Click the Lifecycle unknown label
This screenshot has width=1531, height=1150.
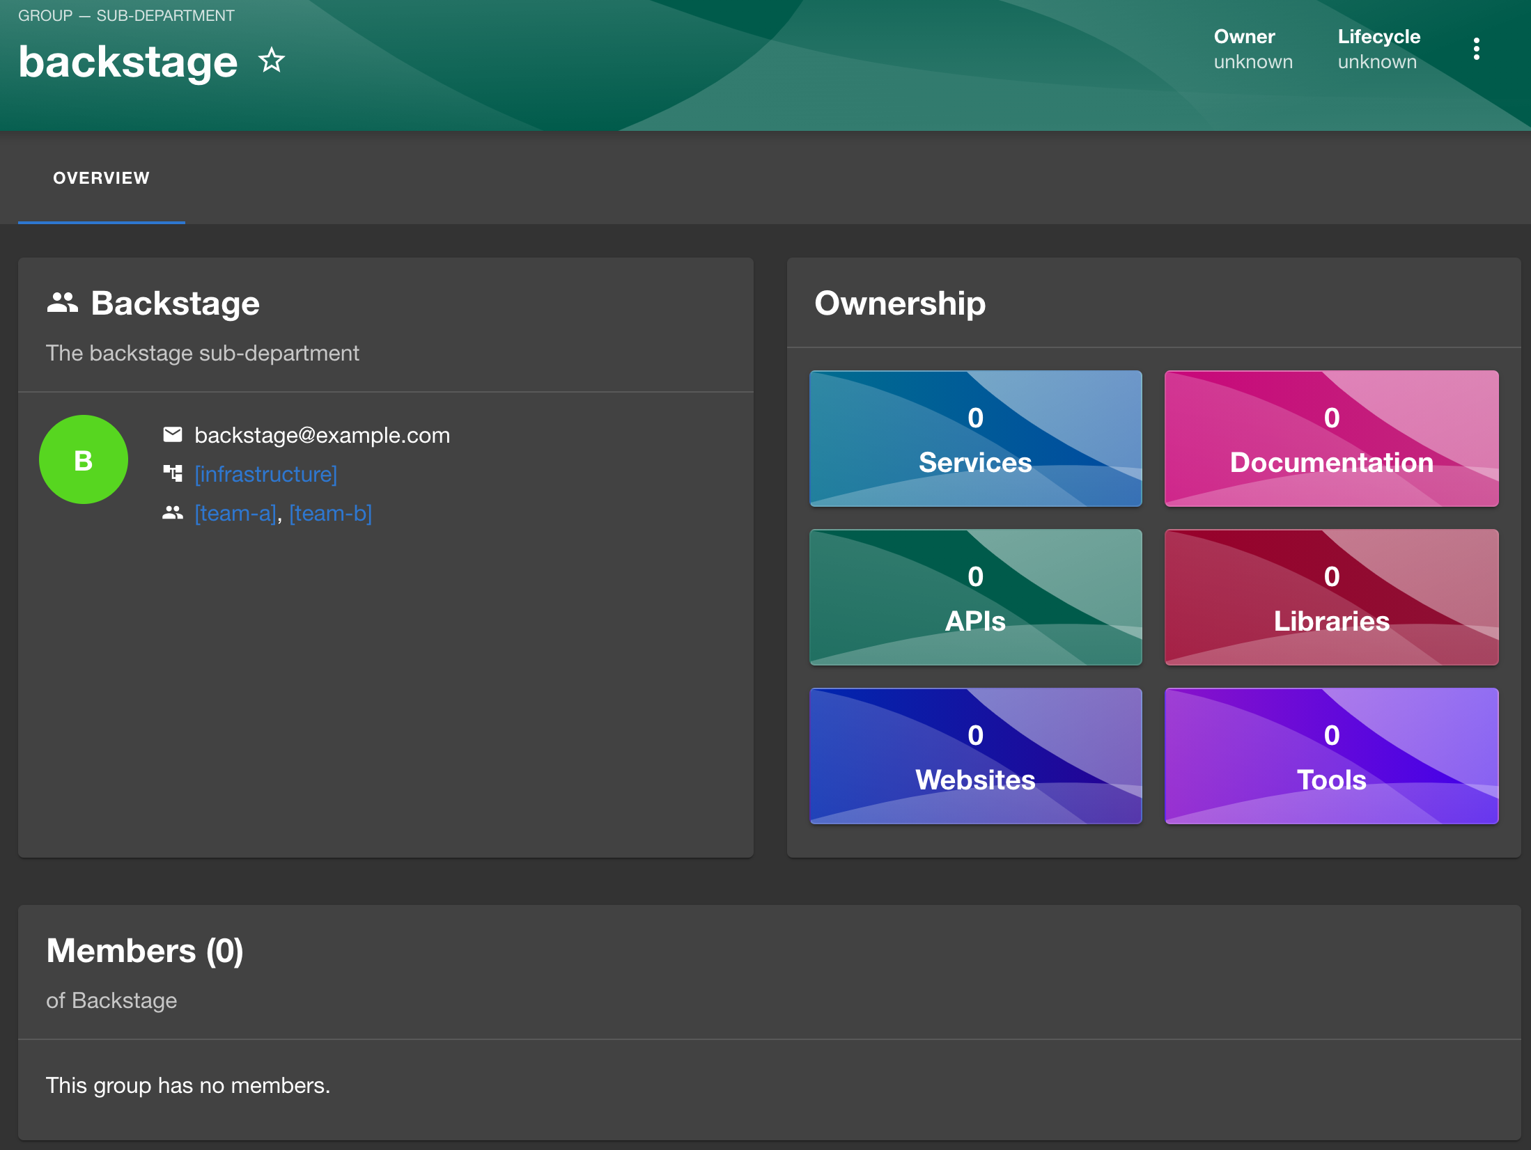1378,49
